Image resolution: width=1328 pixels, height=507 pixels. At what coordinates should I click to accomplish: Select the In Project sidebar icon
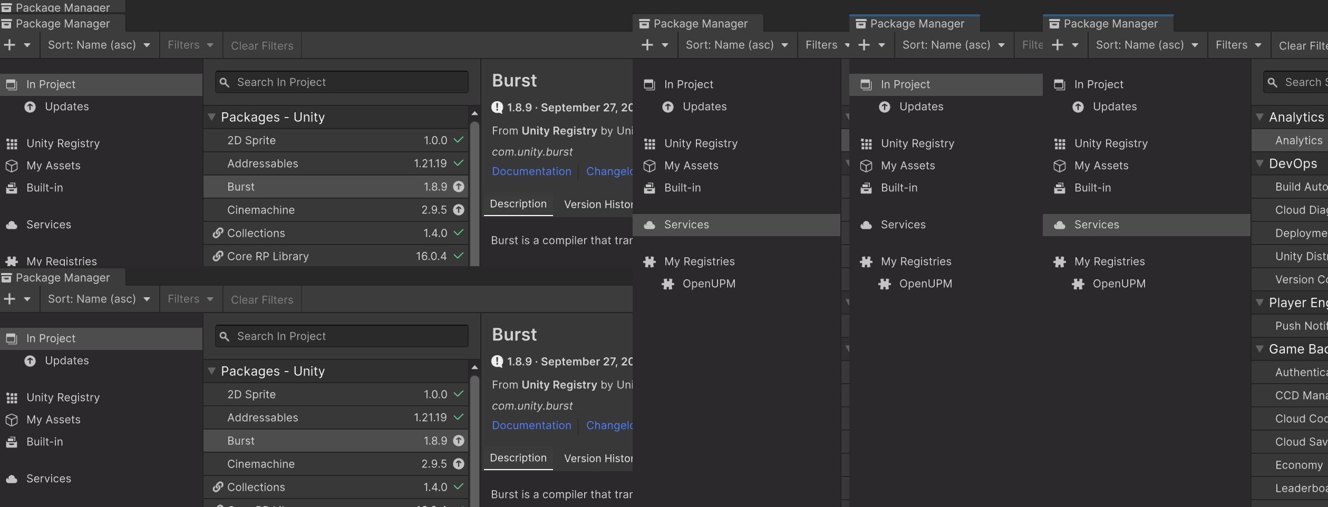pyautogui.click(x=12, y=84)
